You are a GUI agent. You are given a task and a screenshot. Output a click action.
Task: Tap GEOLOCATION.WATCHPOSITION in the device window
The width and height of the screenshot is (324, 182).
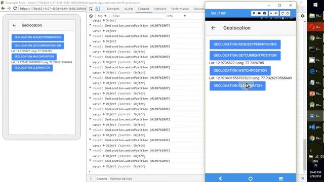[x=240, y=71]
